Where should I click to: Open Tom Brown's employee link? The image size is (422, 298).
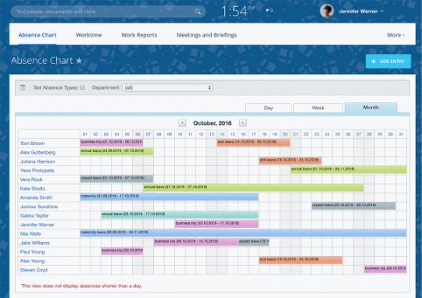(x=32, y=144)
